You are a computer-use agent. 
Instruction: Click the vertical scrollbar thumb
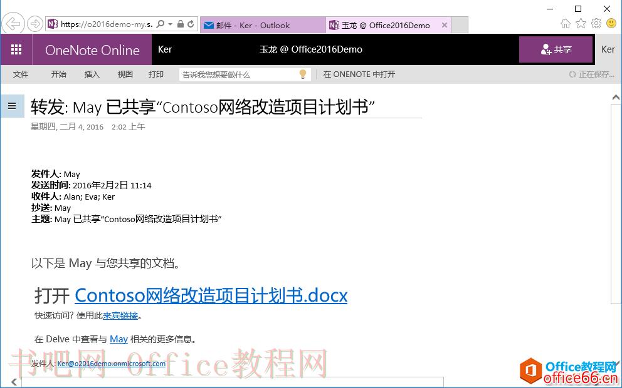(x=616, y=204)
